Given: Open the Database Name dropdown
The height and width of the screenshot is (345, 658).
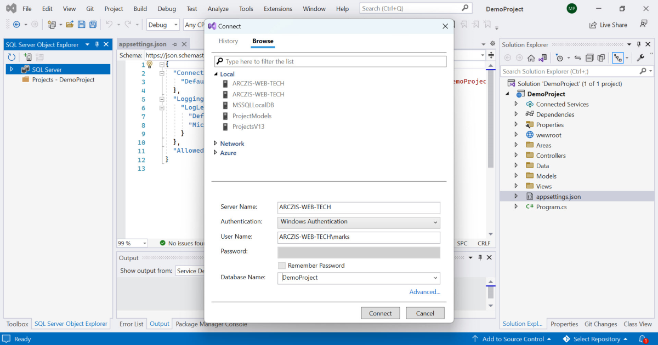Looking at the screenshot, I should [435, 278].
